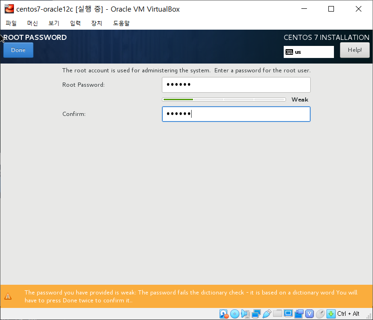Viewport: 373px width, 320px height.
Task: Open the 도움말 menu
Action: 121,23
